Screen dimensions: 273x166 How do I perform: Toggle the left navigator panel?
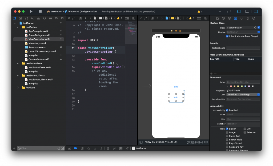[239, 11]
